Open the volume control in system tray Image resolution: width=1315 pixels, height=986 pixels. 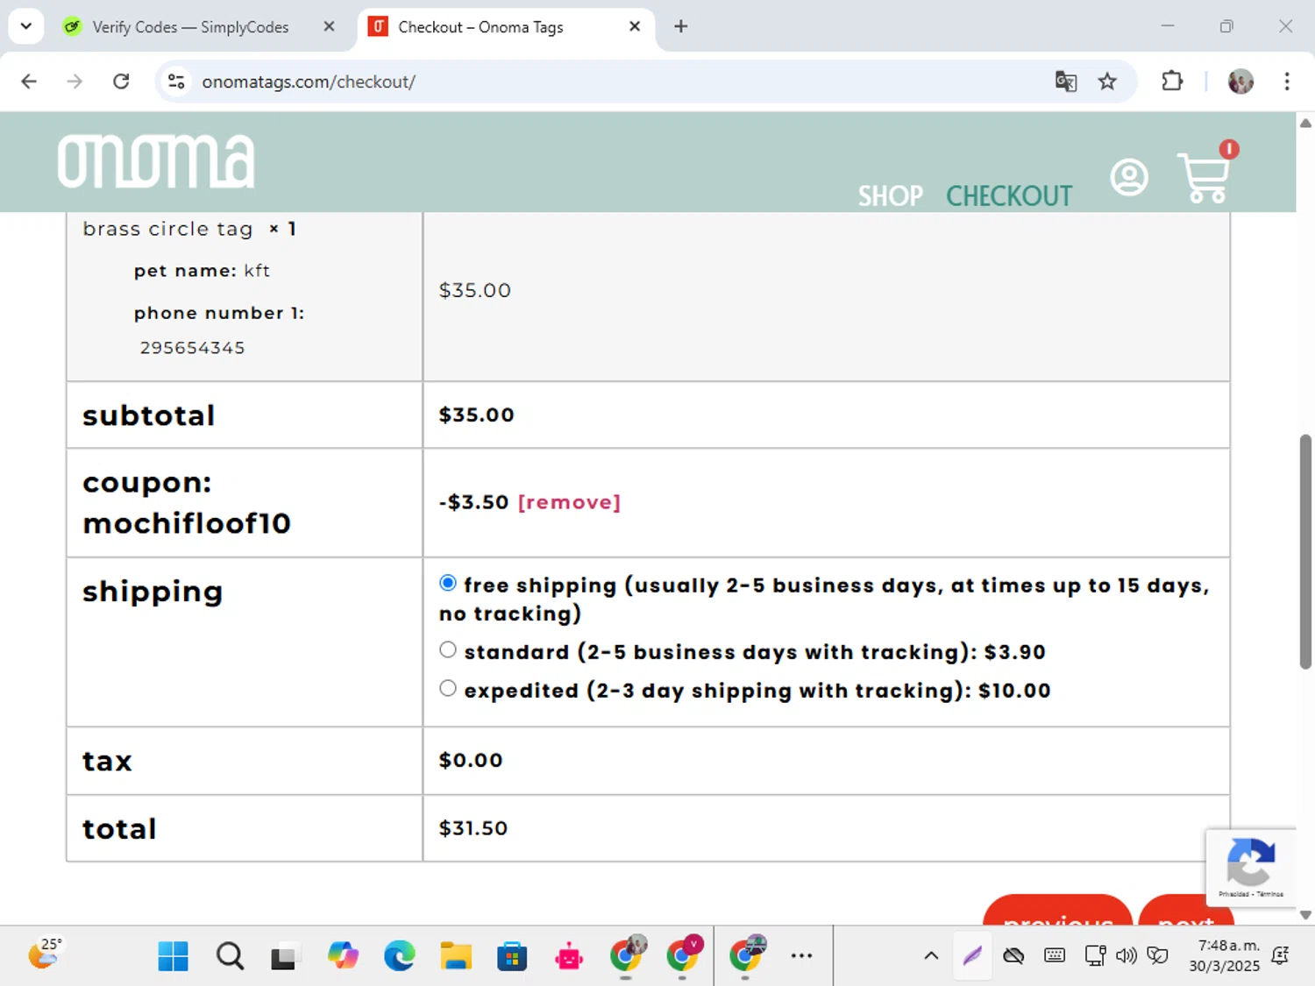click(x=1127, y=956)
